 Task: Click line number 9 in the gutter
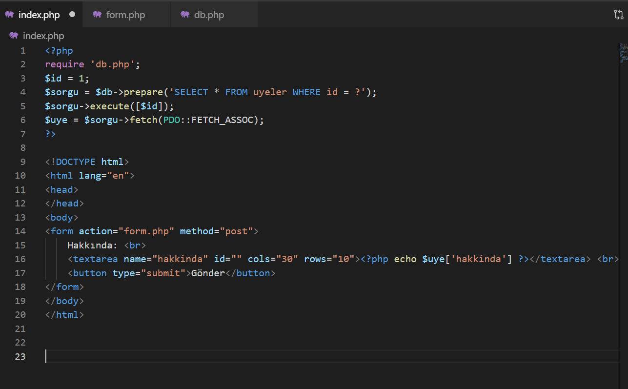23,162
